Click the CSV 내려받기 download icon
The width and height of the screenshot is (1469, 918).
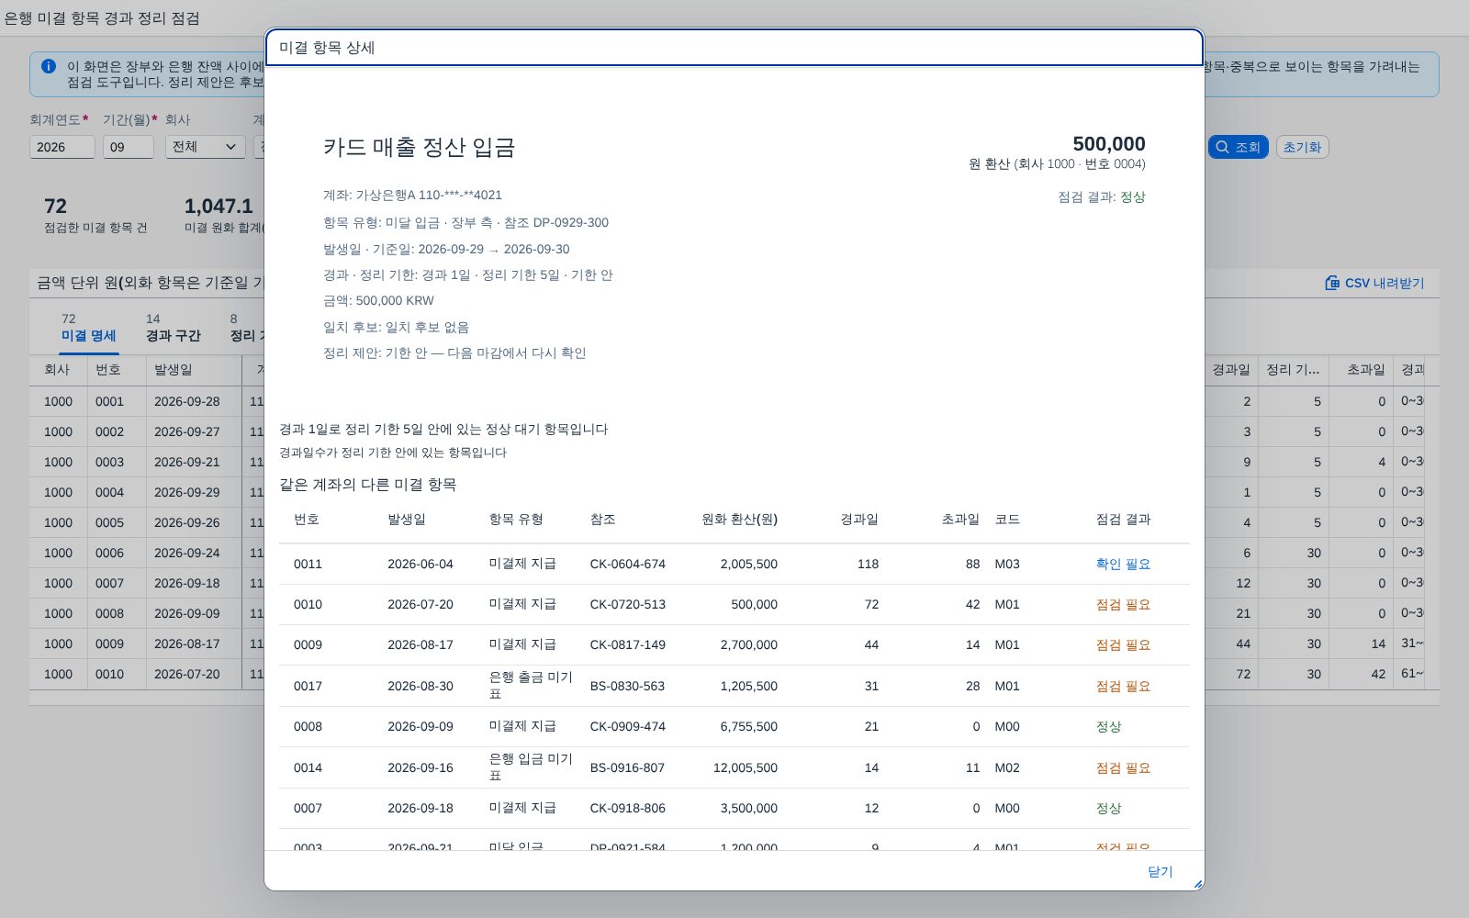(x=1332, y=283)
